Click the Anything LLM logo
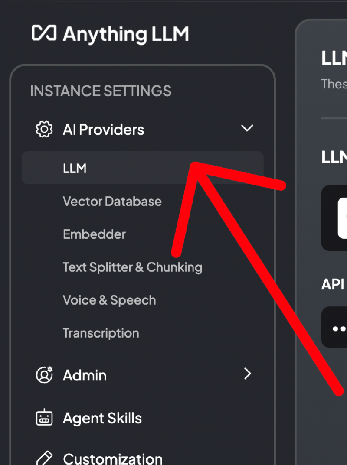347x465 pixels. point(110,34)
